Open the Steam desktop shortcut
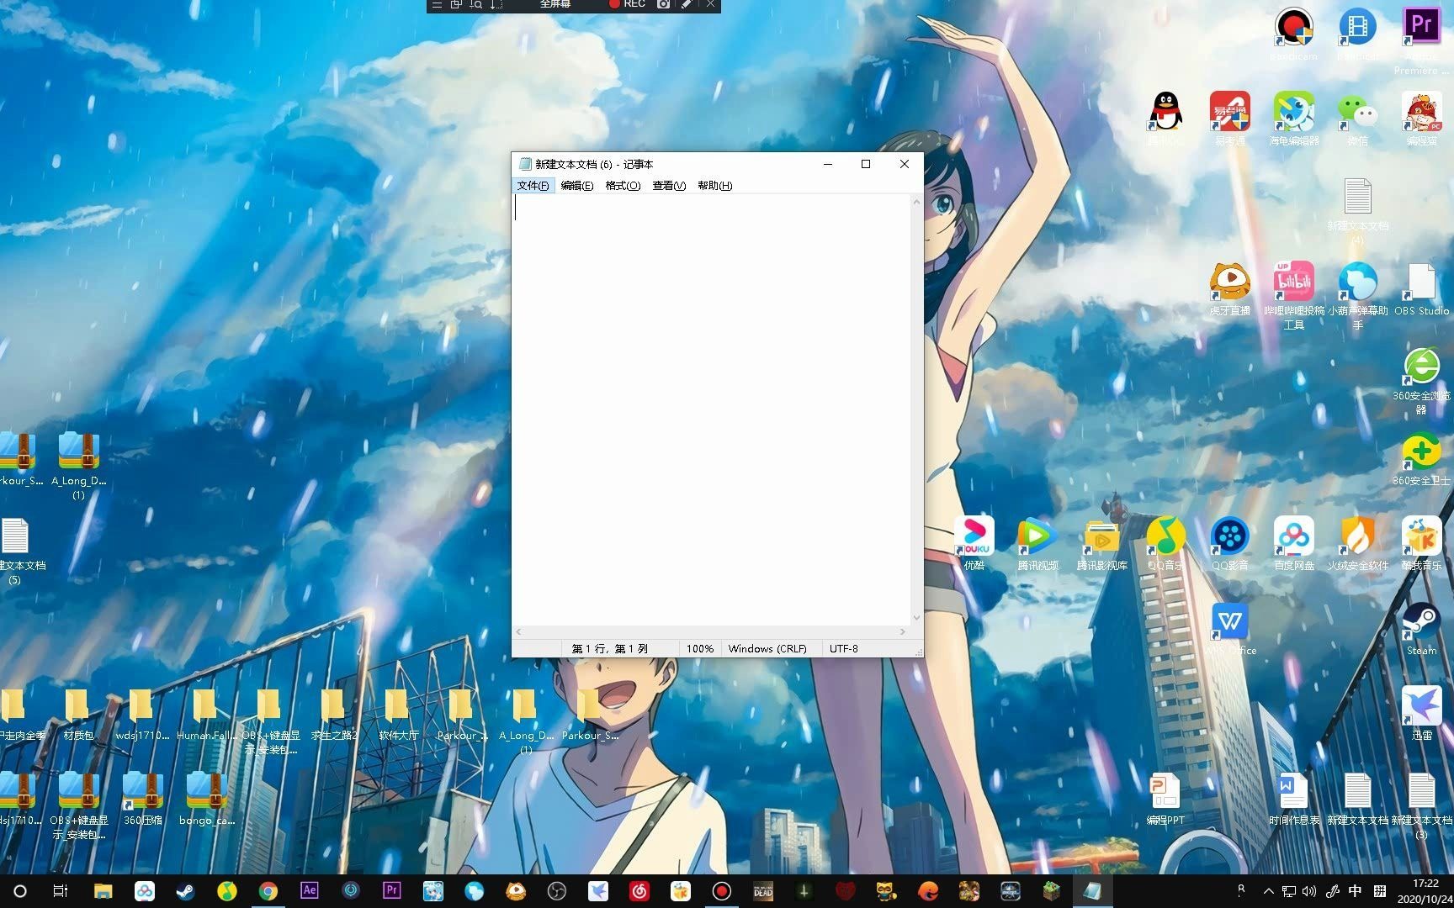The image size is (1454, 908). pyautogui.click(x=1421, y=628)
